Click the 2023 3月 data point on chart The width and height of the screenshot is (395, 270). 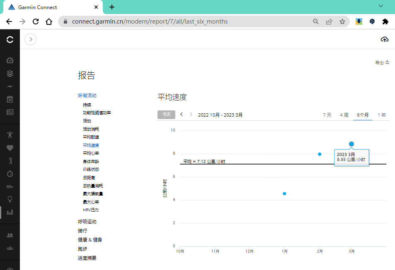[x=351, y=144]
